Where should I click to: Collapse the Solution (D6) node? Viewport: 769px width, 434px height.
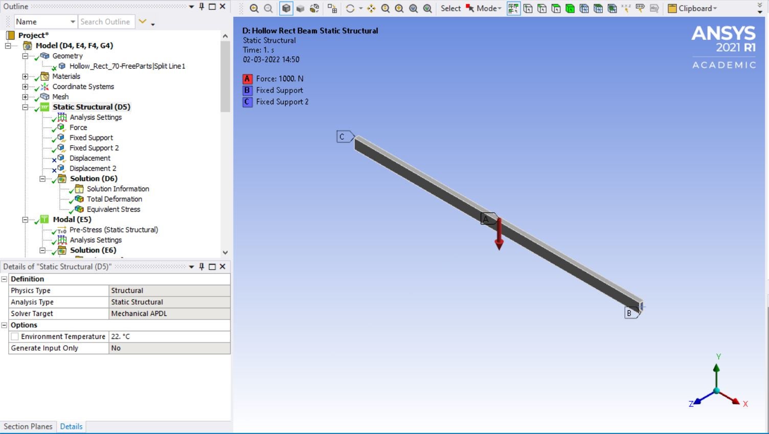[x=42, y=178]
